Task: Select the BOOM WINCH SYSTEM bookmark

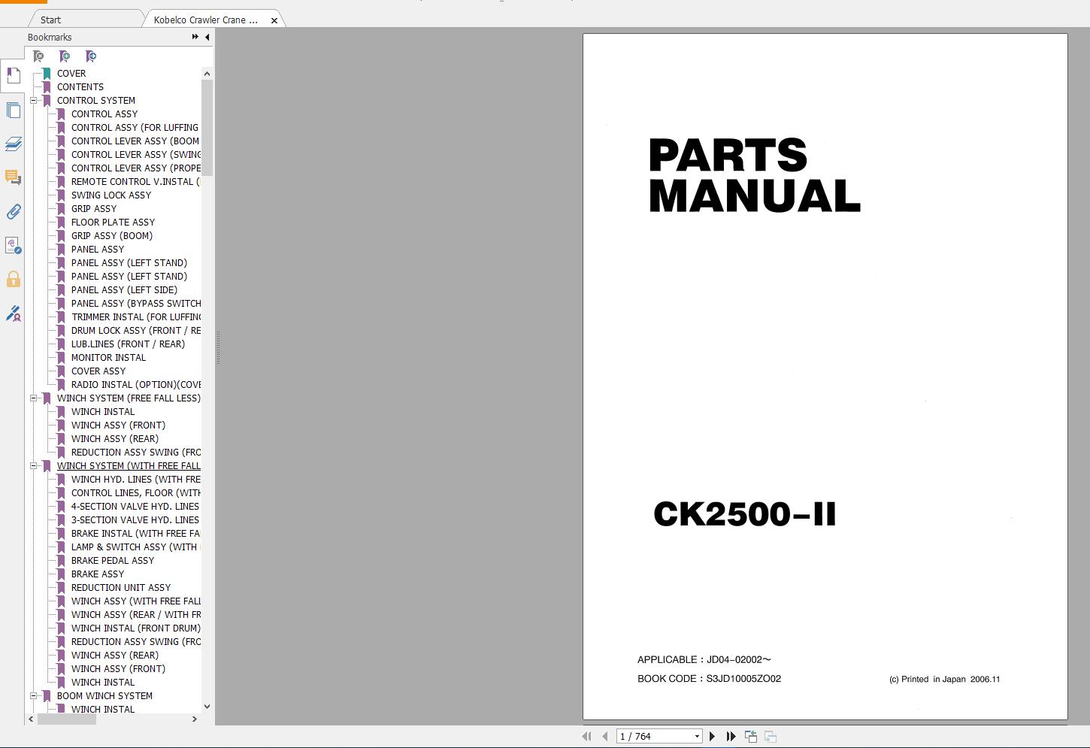Action: pos(104,696)
